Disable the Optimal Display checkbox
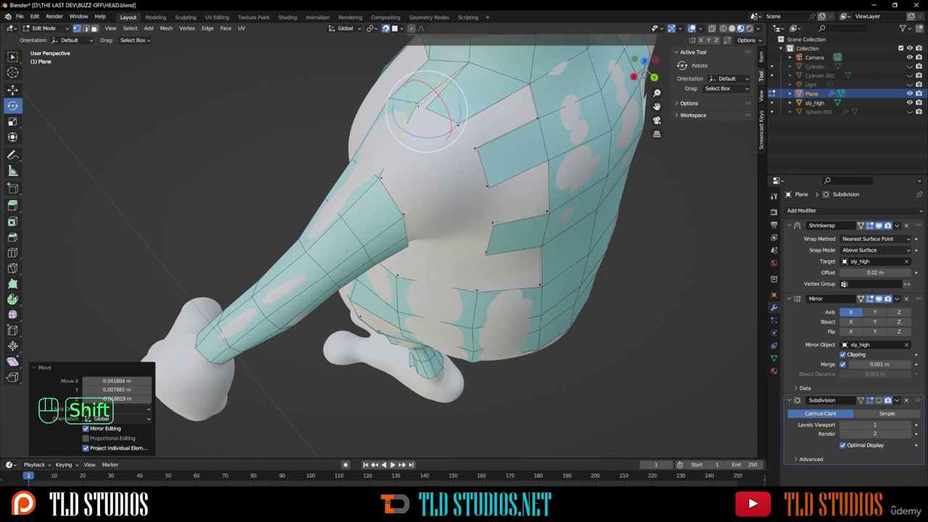This screenshot has height=522, width=928. click(842, 445)
